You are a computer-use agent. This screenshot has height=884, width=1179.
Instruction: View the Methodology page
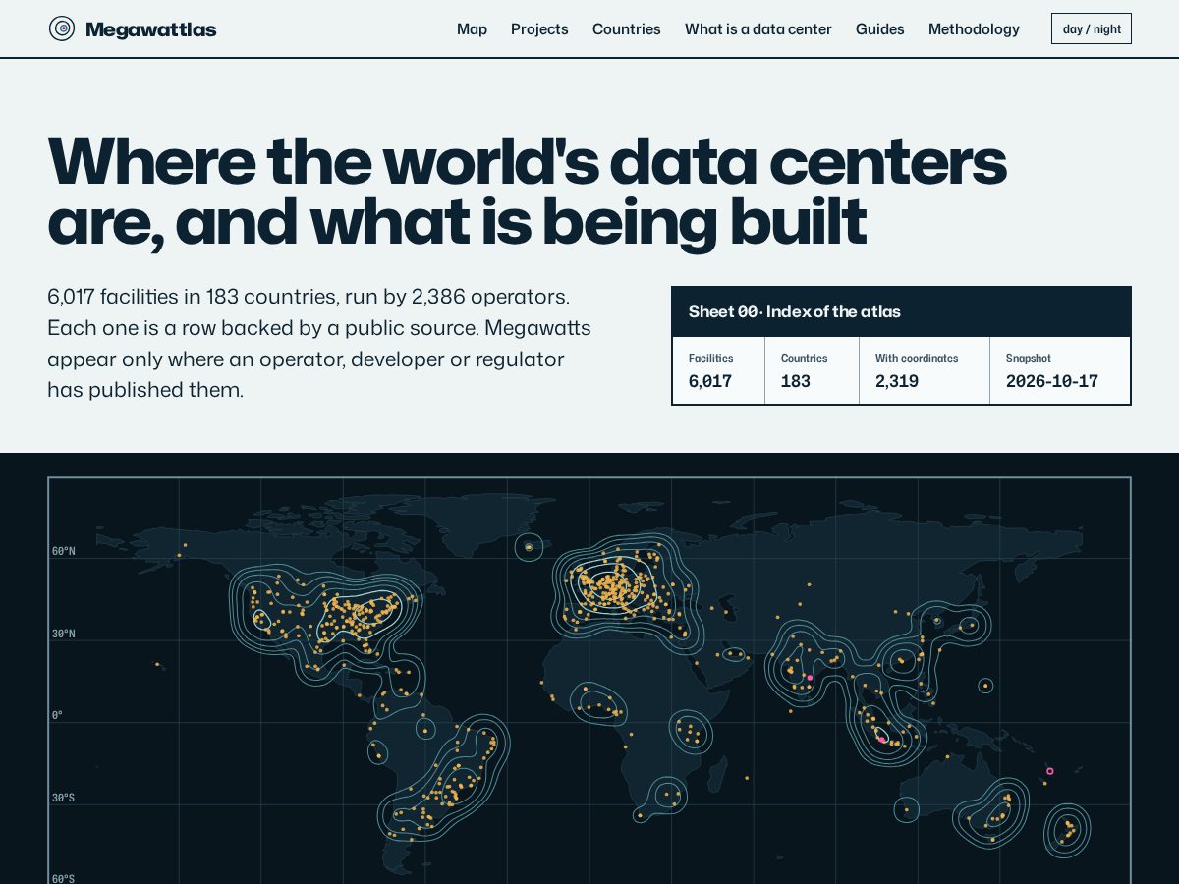click(974, 29)
